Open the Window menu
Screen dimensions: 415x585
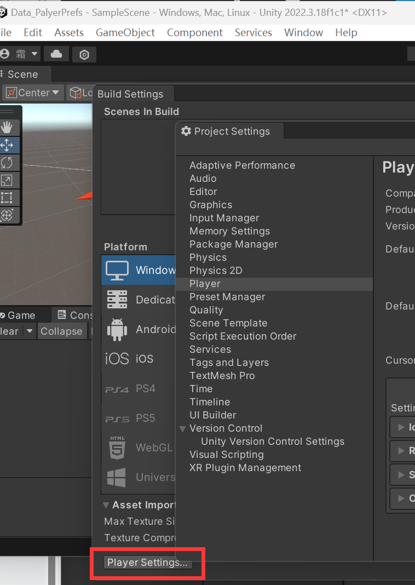tap(303, 32)
